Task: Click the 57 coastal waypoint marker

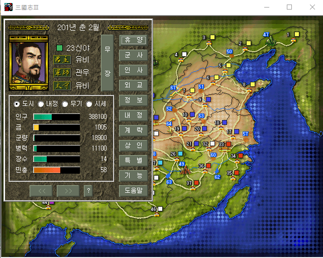Action: [x=245, y=134]
